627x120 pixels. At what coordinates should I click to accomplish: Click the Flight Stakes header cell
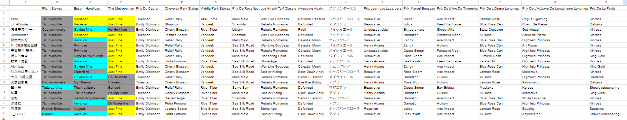click(x=57, y=8)
